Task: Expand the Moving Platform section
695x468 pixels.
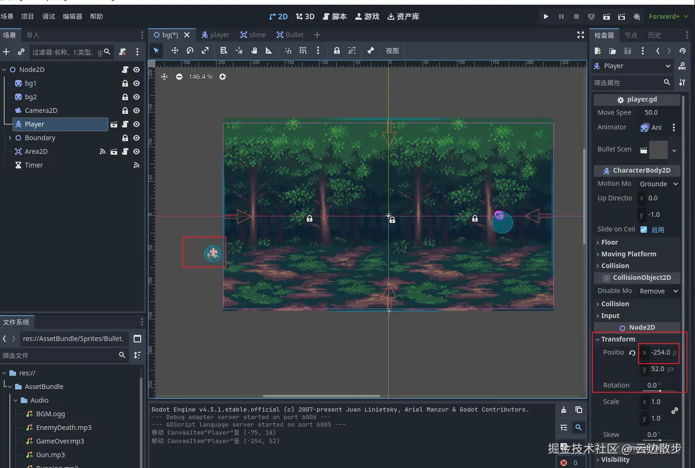Action: [628, 254]
